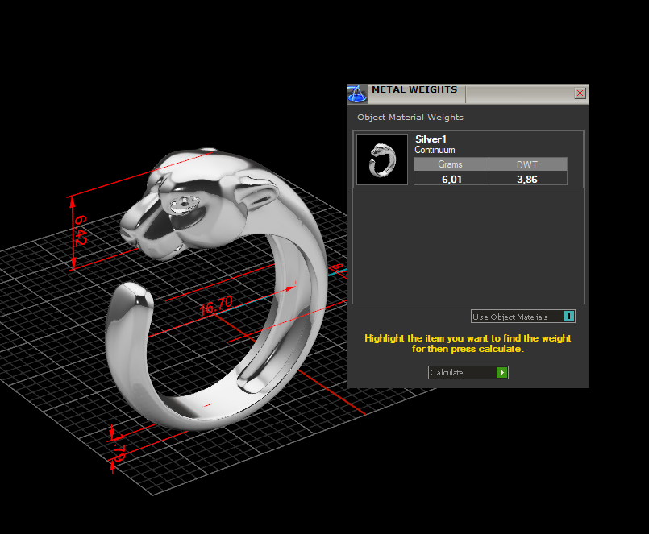Click the yellow Highlight instruction text
This screenshot has width=649, height=534.
tap(468, 343)
